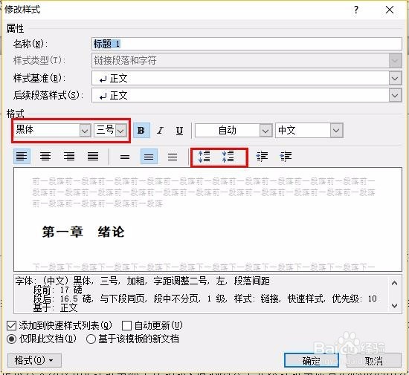Open the font size dropdown showing 三号
This screenshot has width=409, height=375.
pyautogui.click(x=120, y=130)
